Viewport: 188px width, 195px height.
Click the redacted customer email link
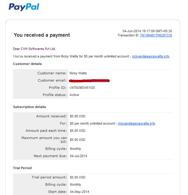[x=89, y=81]
